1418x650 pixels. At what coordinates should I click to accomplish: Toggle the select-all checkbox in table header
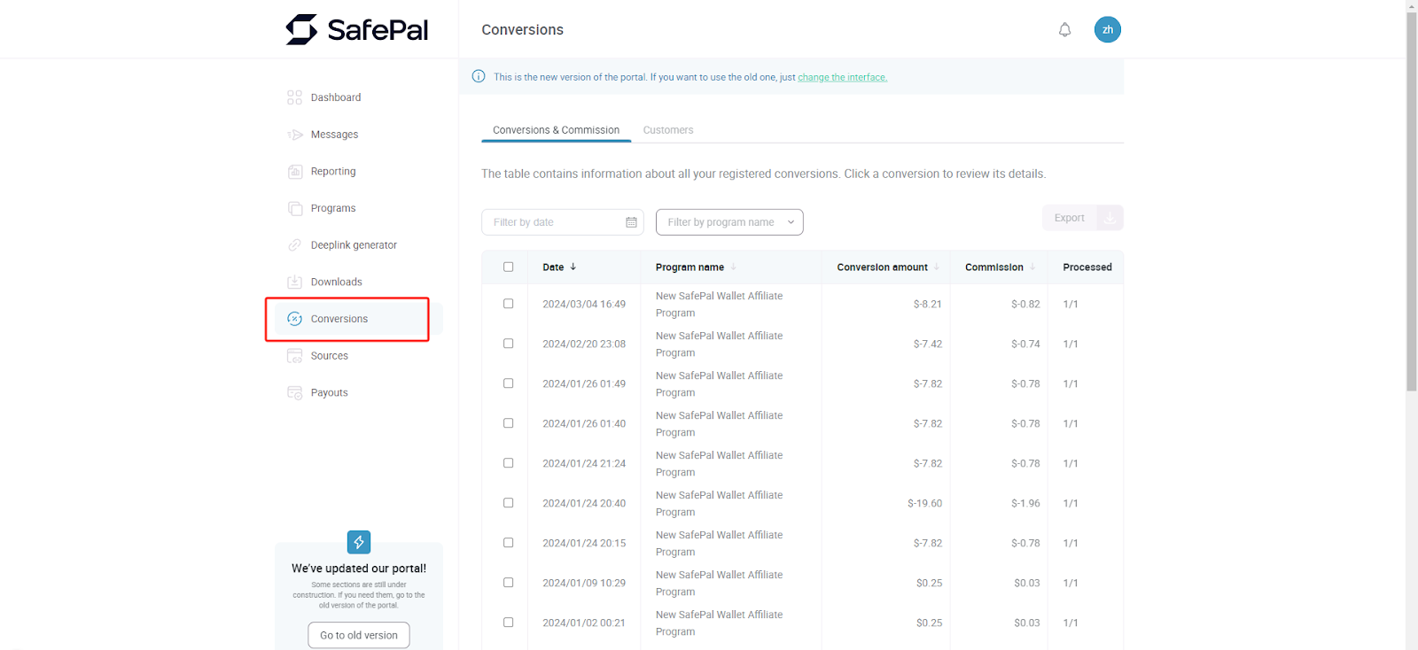point(508,267)
